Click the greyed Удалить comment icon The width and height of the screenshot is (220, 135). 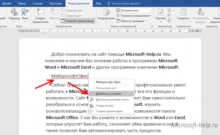click(x=55, y=12)
